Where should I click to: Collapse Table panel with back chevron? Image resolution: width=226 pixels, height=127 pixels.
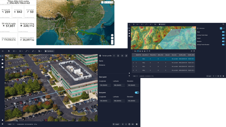tap(133, 51)
